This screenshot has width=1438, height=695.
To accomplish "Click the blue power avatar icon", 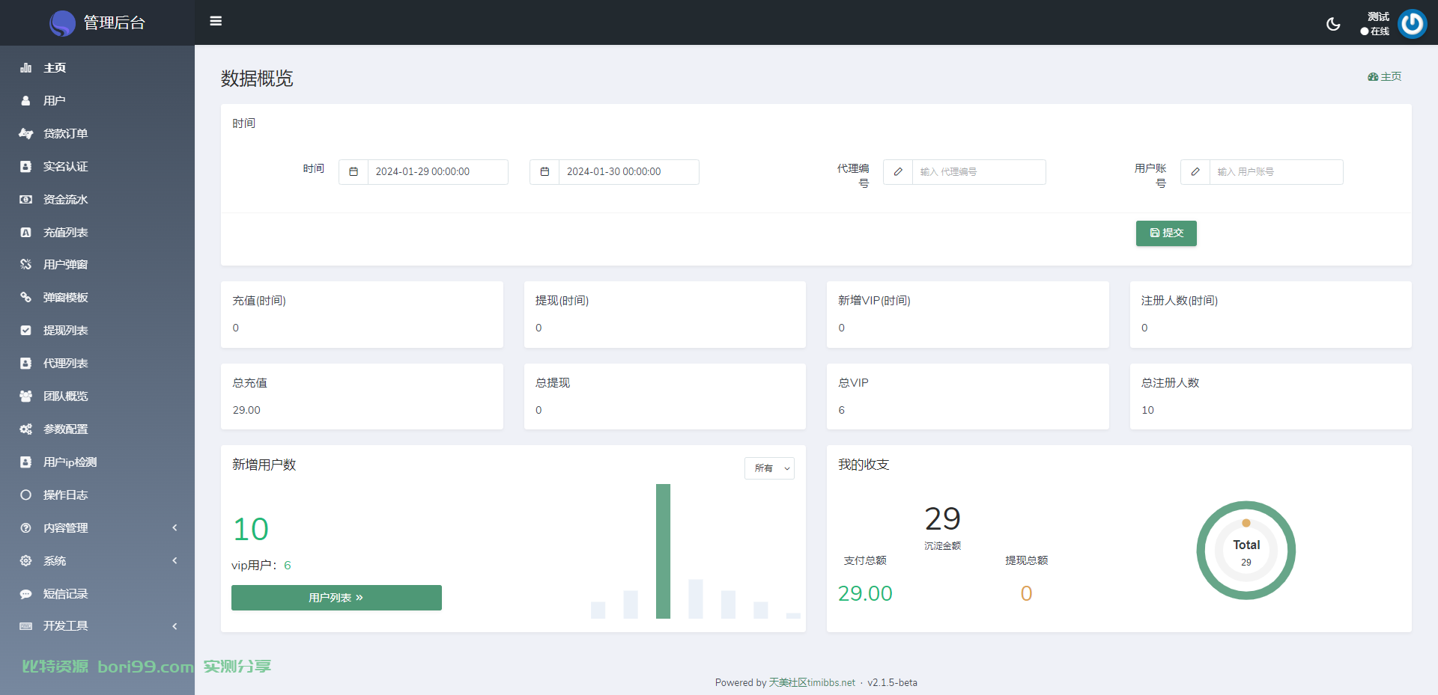I will pyautogui.click(x=1413, y=24).
